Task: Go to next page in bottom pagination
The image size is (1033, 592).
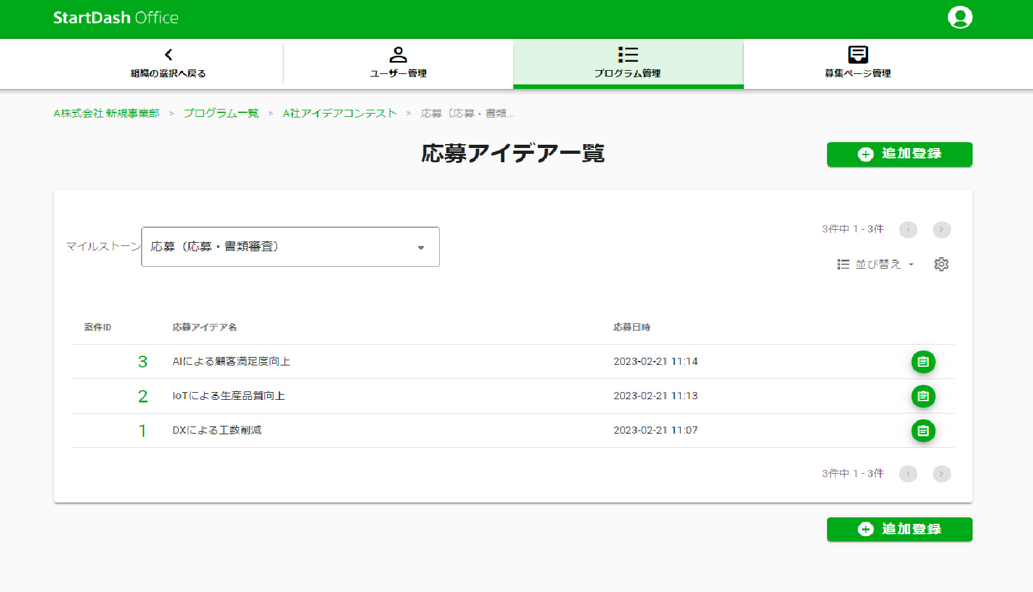Action: 941,474
